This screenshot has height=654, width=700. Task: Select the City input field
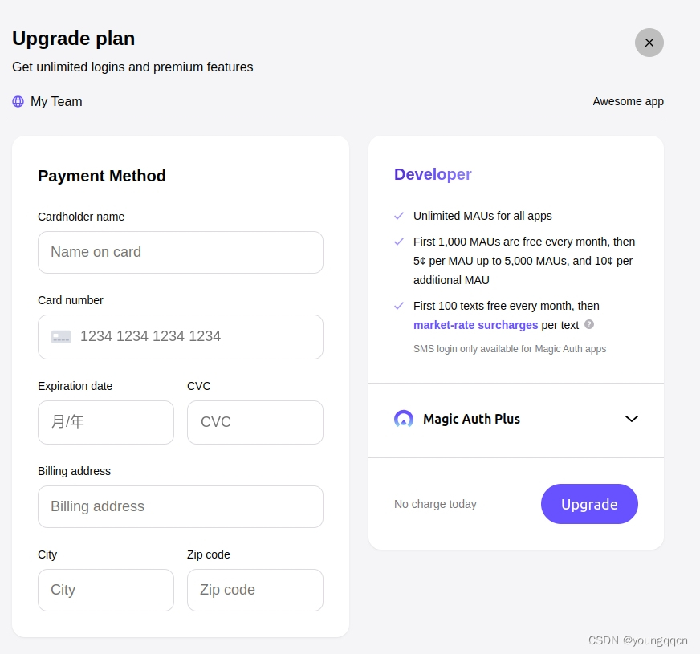click(x=106, y=590)
